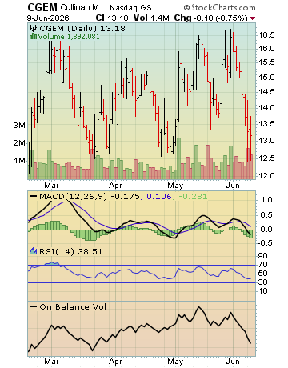288x368 pixels.
Task: Click the red down-arrow change indicator
Action: pyautogui.click(x=252, y=18)
